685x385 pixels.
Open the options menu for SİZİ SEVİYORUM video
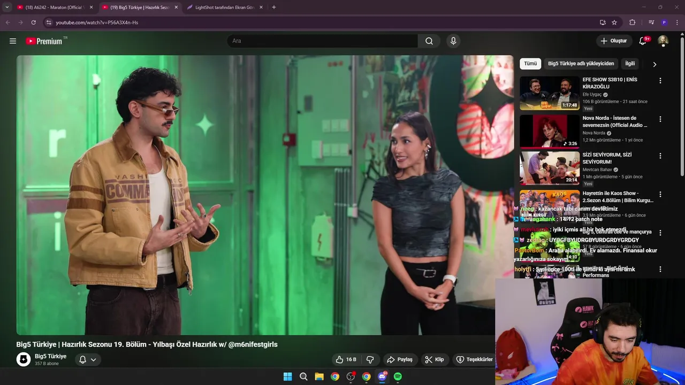tap(660, 156)
